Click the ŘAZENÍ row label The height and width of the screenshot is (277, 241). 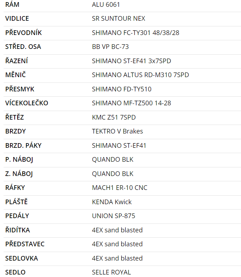tap(16, 61)
